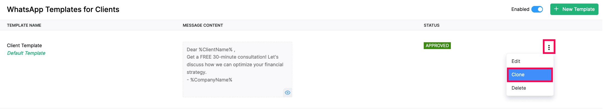Click the Status column header
The width and height of the screenshot is (613, 109).
(x=431, y=25)
